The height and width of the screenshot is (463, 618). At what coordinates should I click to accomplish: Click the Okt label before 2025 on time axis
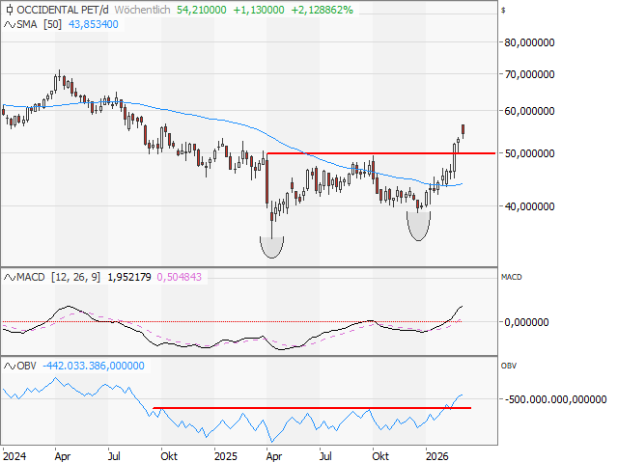pos(169,456)
